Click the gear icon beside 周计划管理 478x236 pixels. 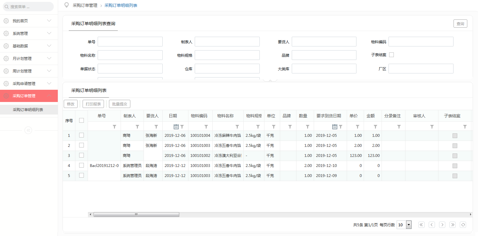click(x=6, y=71)
